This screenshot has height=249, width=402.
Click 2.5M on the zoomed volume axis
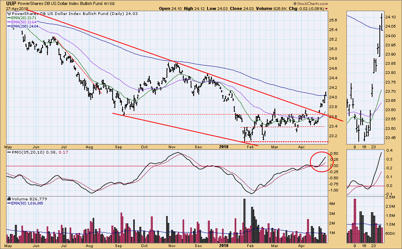(x=390, y=197)
